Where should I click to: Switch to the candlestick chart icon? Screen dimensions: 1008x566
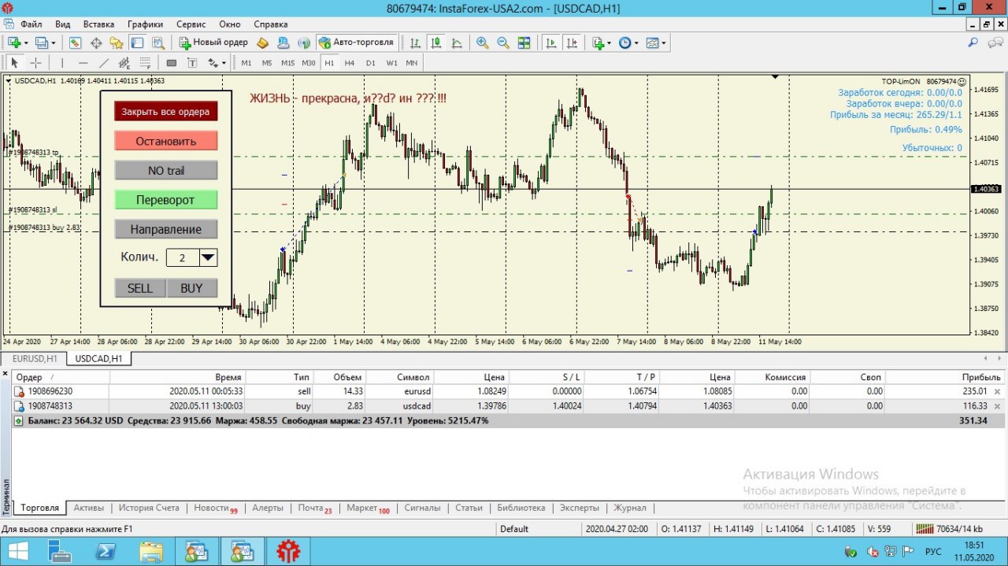(435, 43)
